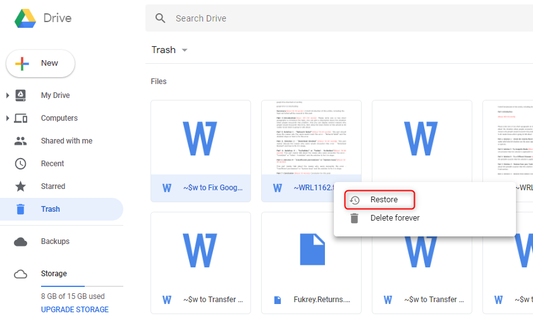The height and width of the screenshot is (323, 533).
Task: Select the Fukrey.Returns file thumbnail
Action: tap(312, 249)
